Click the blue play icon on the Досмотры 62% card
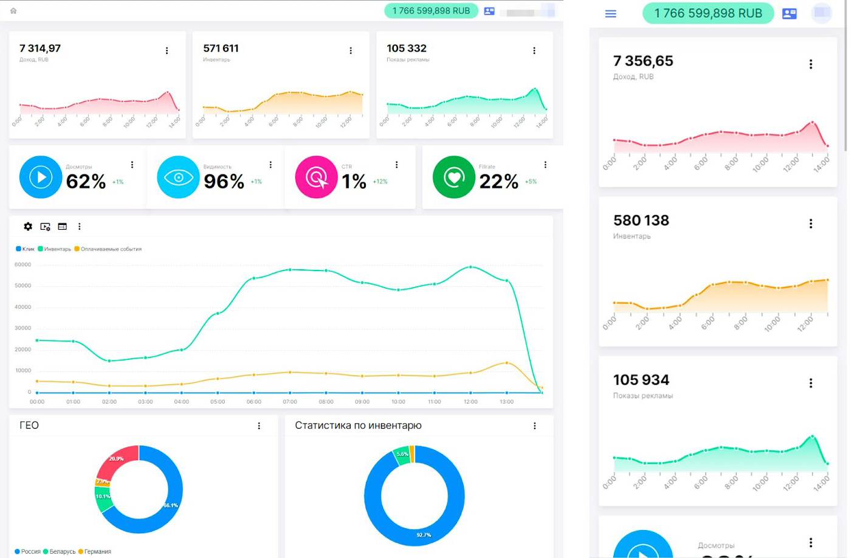The width and height of the screenshot is (852, 558). click(x=41, y=177)
